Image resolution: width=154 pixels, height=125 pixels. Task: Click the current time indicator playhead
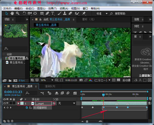click(103, 95)
